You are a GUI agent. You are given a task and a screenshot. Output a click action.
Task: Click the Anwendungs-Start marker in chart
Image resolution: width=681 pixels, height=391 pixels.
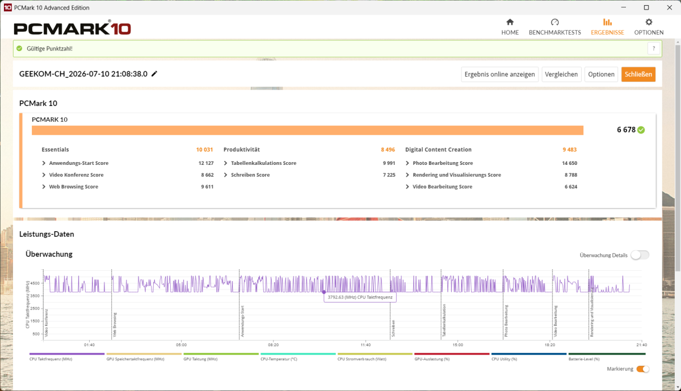tap(242, 321)
